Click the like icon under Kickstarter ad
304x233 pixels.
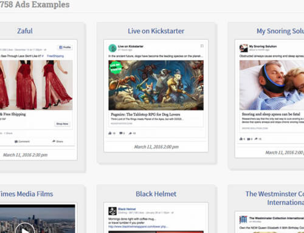(110, 133)
